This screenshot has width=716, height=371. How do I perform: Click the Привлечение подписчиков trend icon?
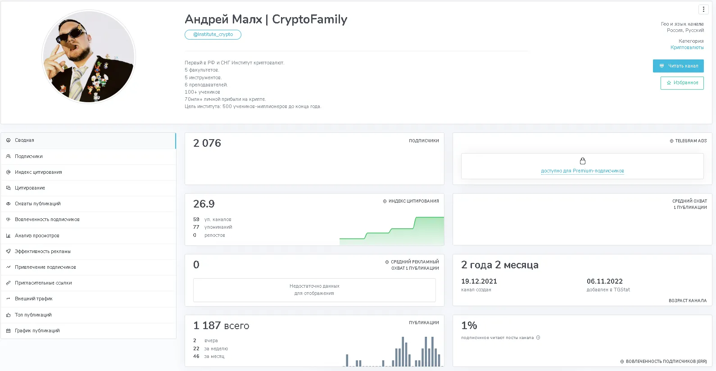[x=8, y=267]
